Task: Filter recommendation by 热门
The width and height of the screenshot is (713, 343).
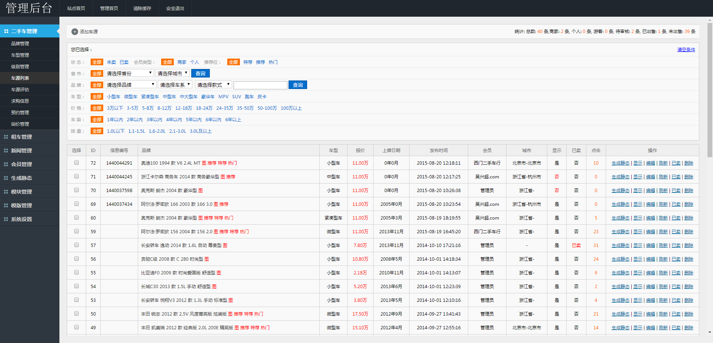Action: click(x=273, y=62)
